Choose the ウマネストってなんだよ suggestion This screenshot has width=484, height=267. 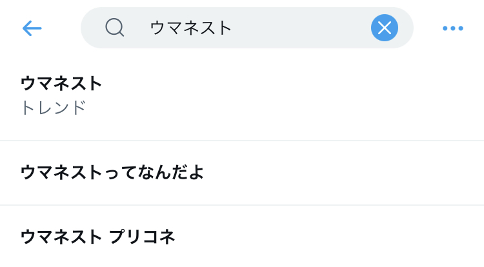[112, 173]
